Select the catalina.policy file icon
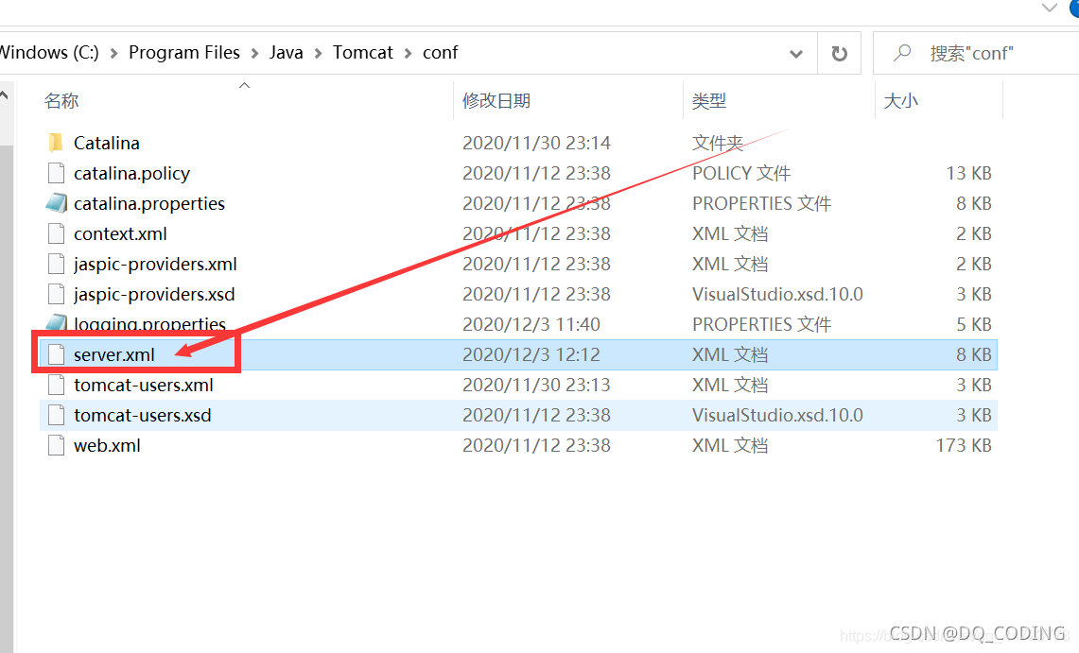 [x=57, y=173]
